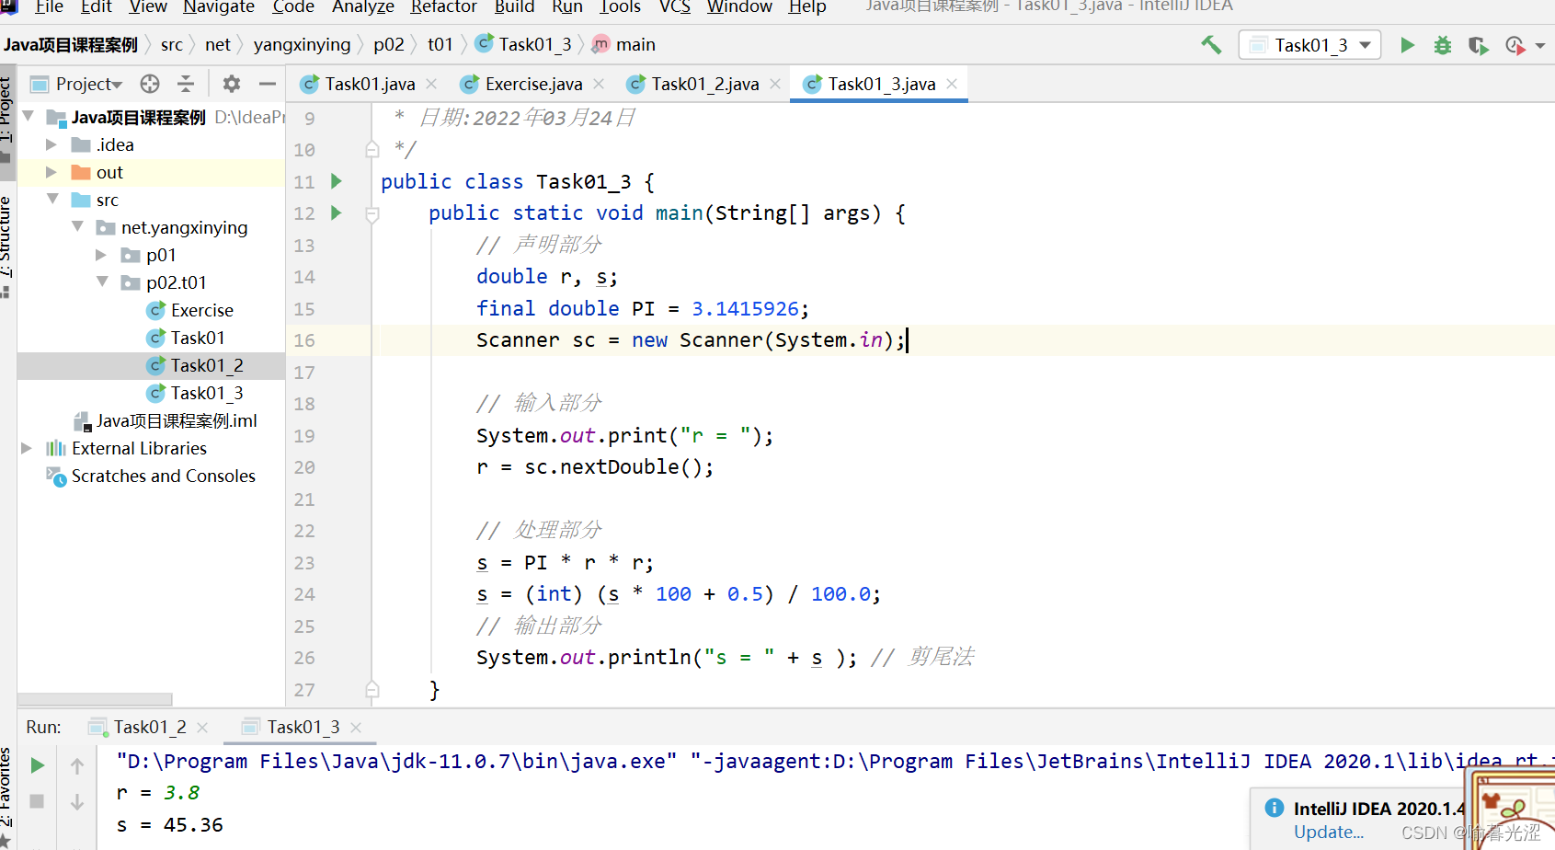This screenshot has width=1555, height=850.
Task: Click the locate/scroll-from-source target icon
Action: [x=150, y=84]
